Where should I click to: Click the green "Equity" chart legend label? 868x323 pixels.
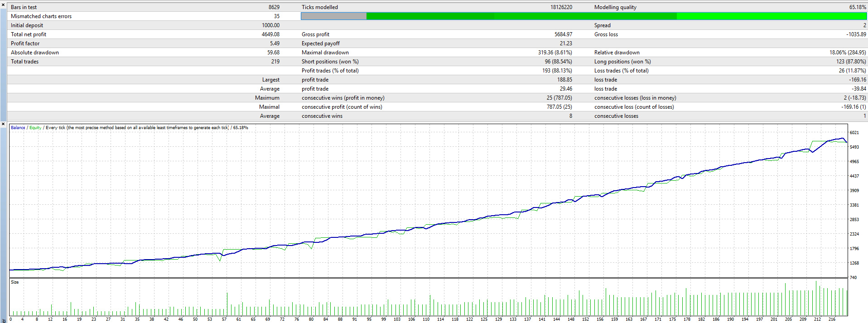35,128
